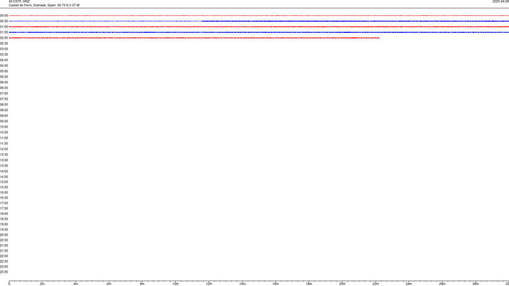Click the 00:30 row time label
Viewport: 509px width, 286px height.
(4, 21)
